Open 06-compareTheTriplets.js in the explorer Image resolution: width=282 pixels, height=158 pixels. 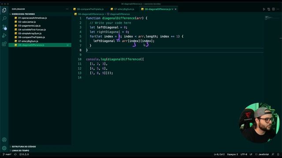(31, 37)
